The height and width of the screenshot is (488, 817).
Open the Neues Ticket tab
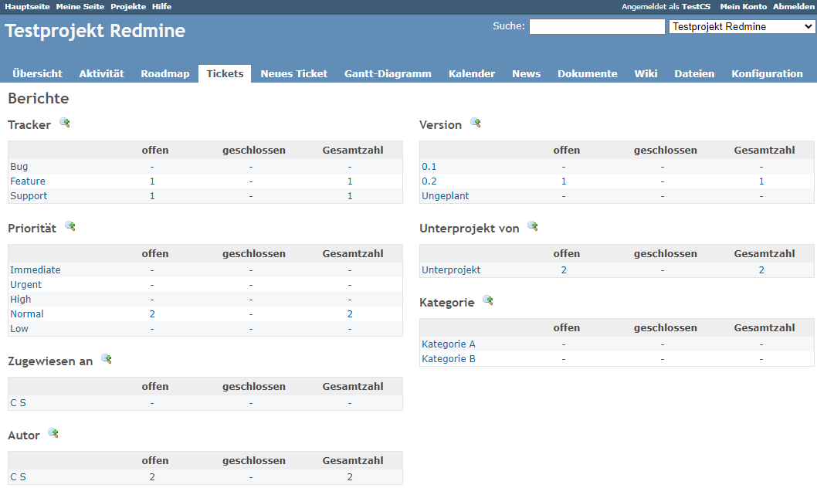294,74
